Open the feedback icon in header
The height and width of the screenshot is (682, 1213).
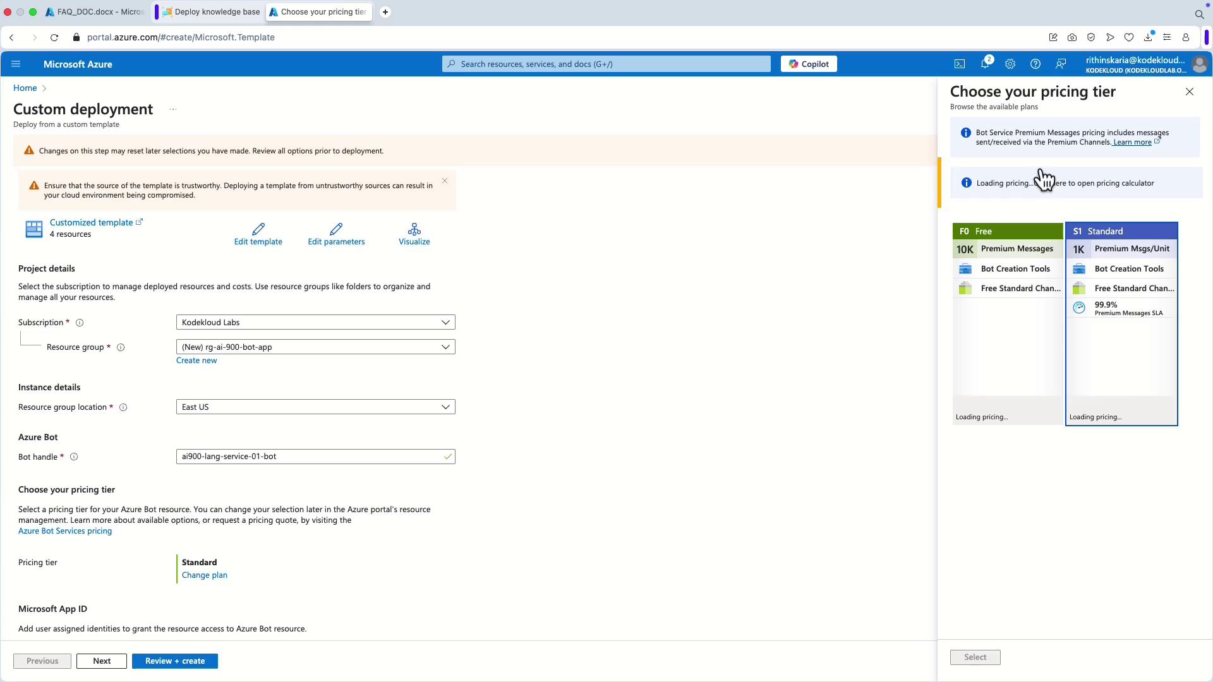pos(1061,64)
